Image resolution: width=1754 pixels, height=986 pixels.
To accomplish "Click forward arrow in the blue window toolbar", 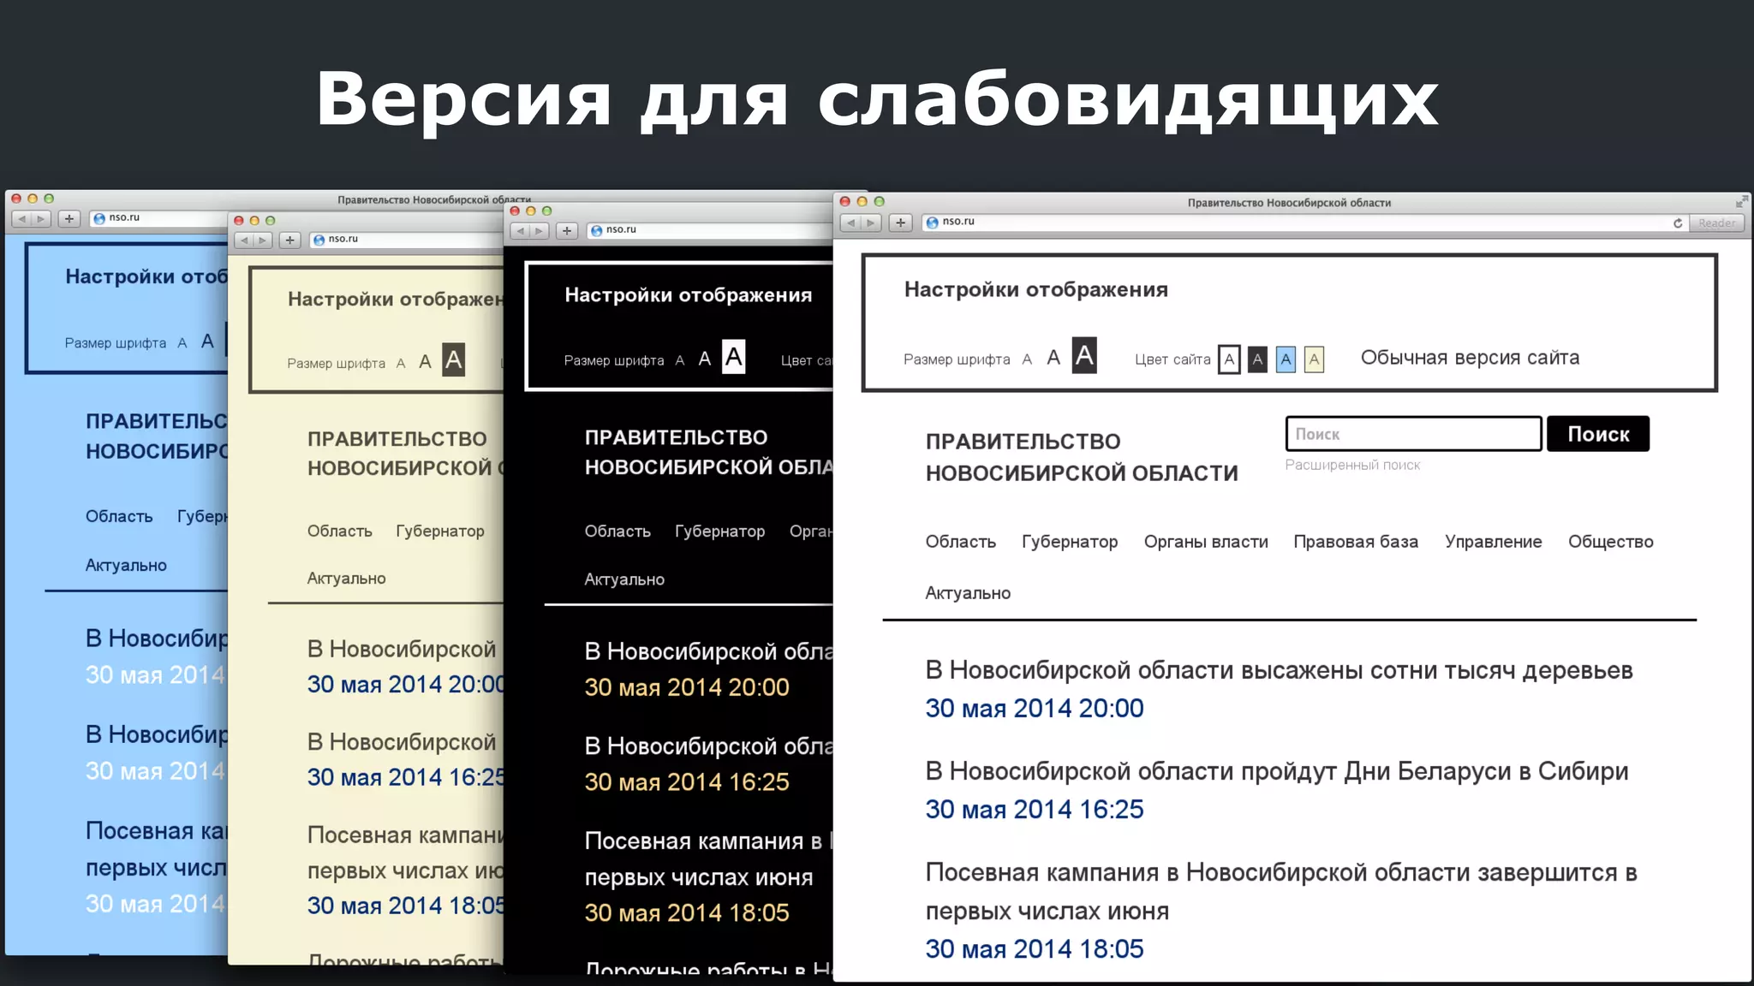I will 41,219.
